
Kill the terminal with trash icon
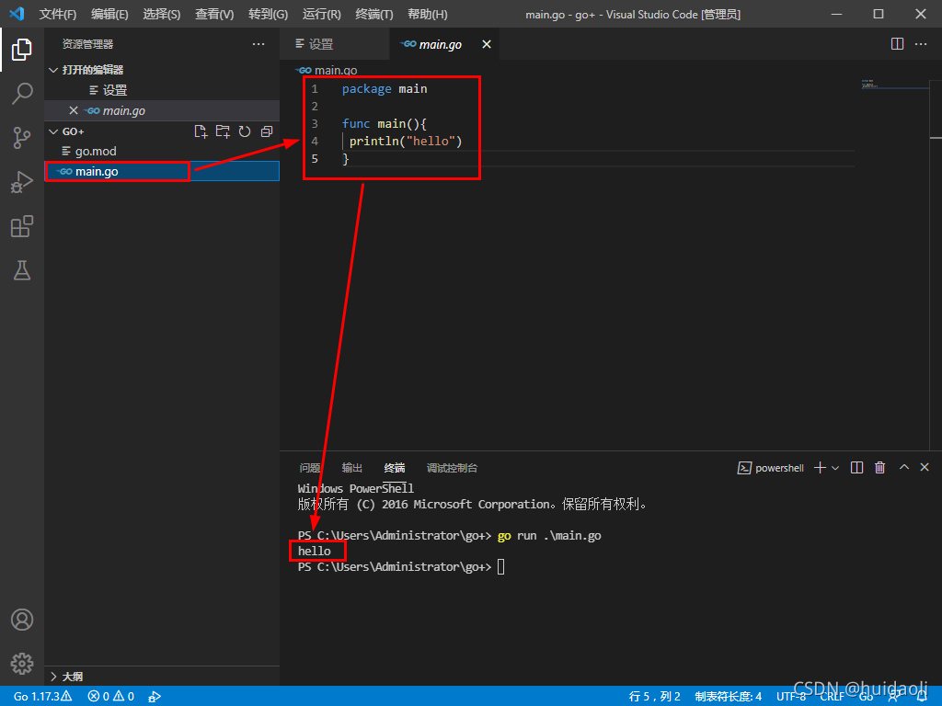[x=880, y=468]
